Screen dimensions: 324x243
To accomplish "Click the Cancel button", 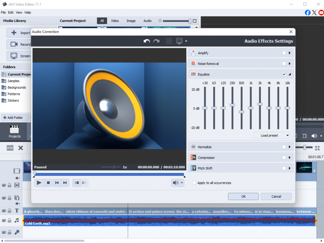I will pyautogui.click(x=276, y=196).
